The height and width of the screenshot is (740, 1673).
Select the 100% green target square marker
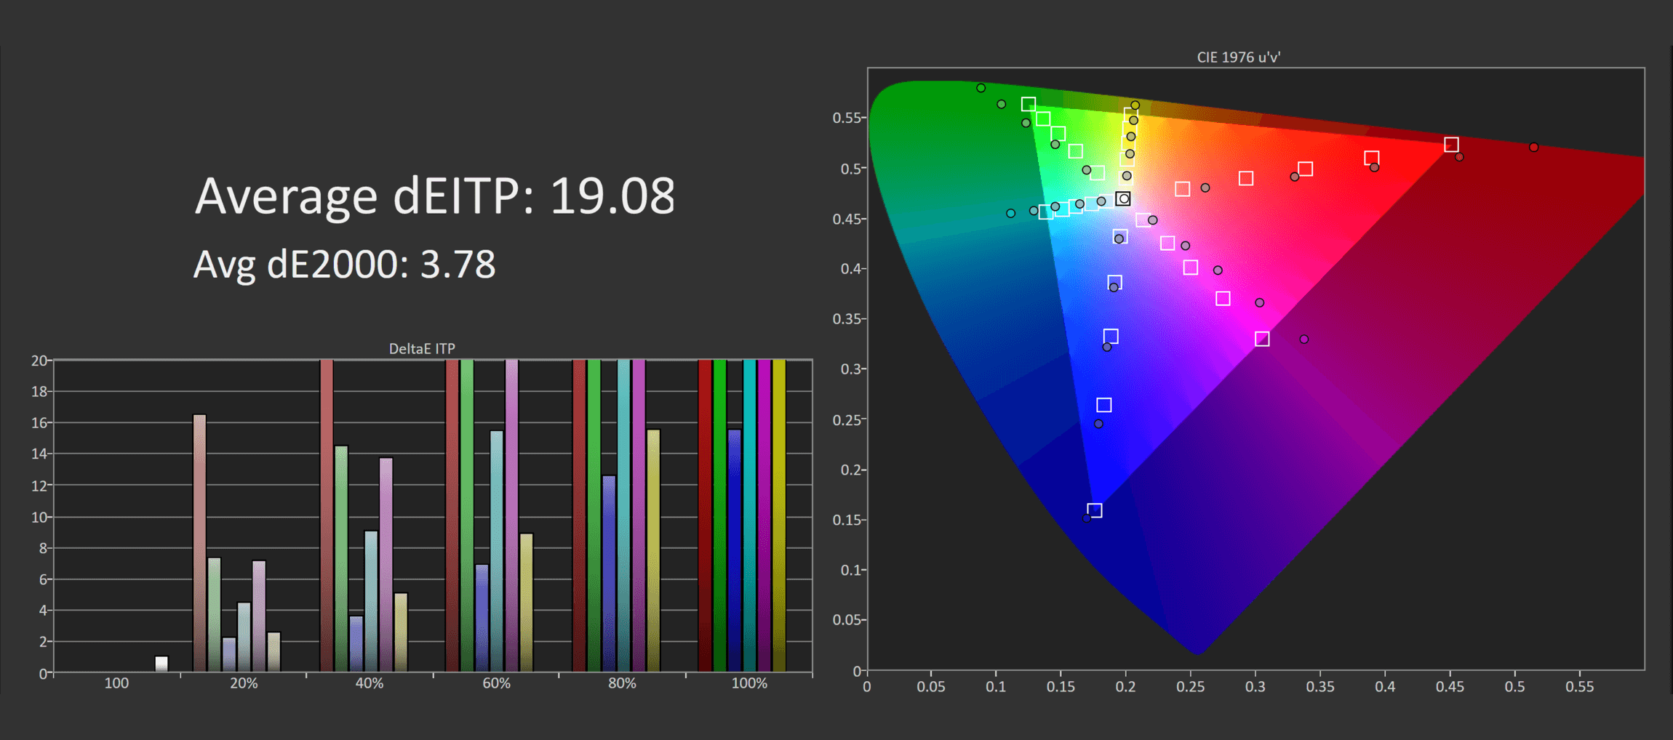[x=1028, y=105]
